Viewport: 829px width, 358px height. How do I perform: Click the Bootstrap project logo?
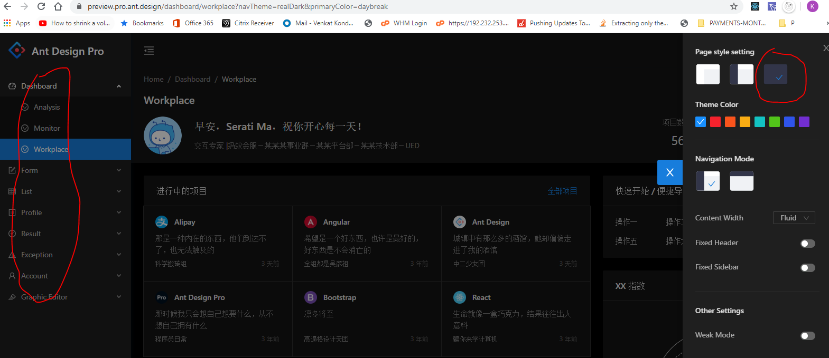point(311,297)
